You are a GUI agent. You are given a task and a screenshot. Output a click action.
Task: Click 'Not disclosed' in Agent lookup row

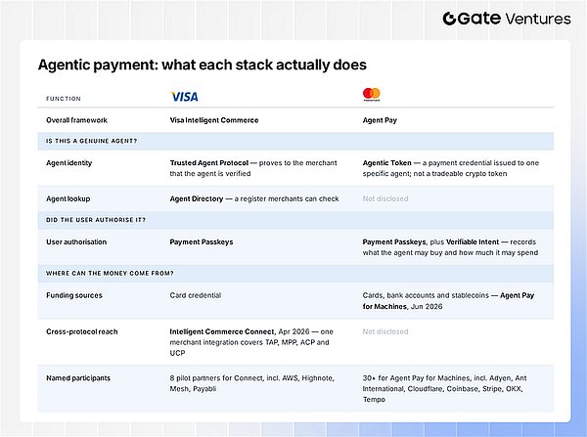(x=385, y=198)
